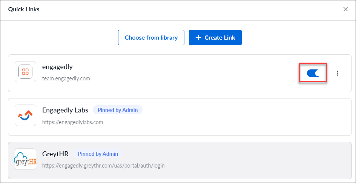Click the Quick Links dialog heading
The width and height of the screenshot is (356, 183).
point(24,9)
